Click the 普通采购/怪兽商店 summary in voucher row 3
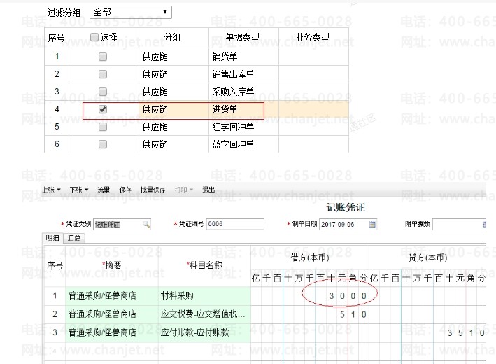The image size is (496, 364). tap(112, 332)
